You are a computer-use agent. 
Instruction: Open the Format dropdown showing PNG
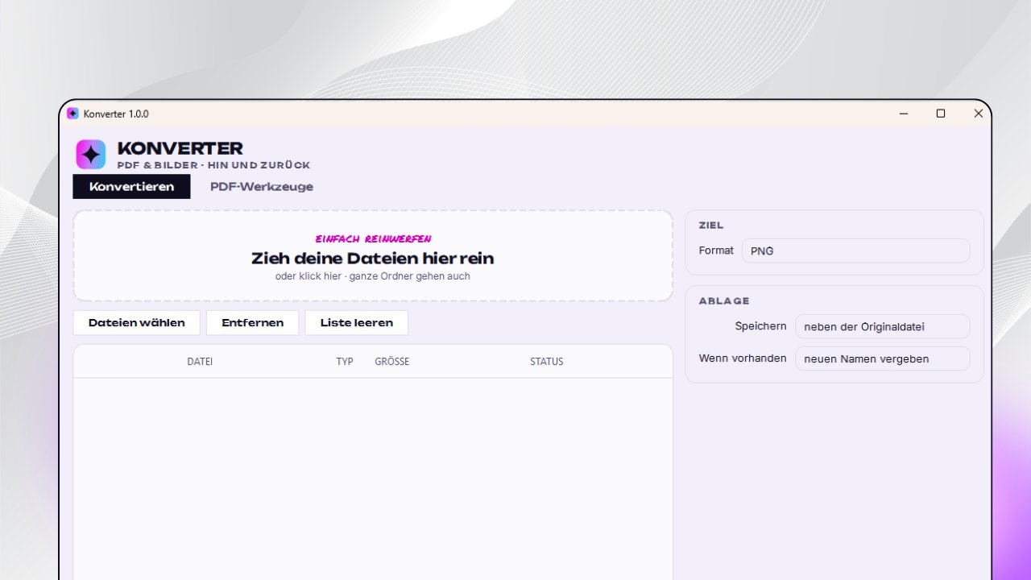click(x=855, y=251)
